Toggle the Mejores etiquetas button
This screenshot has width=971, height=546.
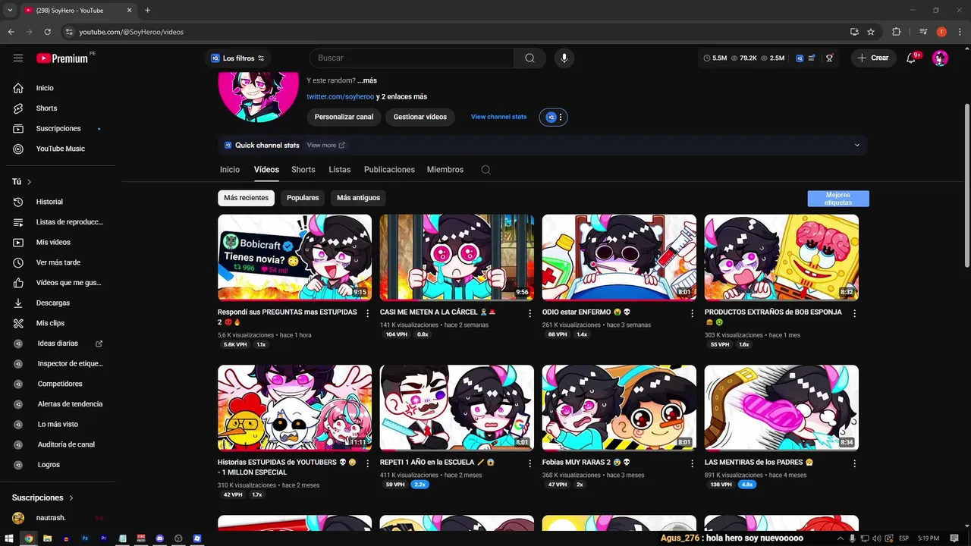coord(838,199)
